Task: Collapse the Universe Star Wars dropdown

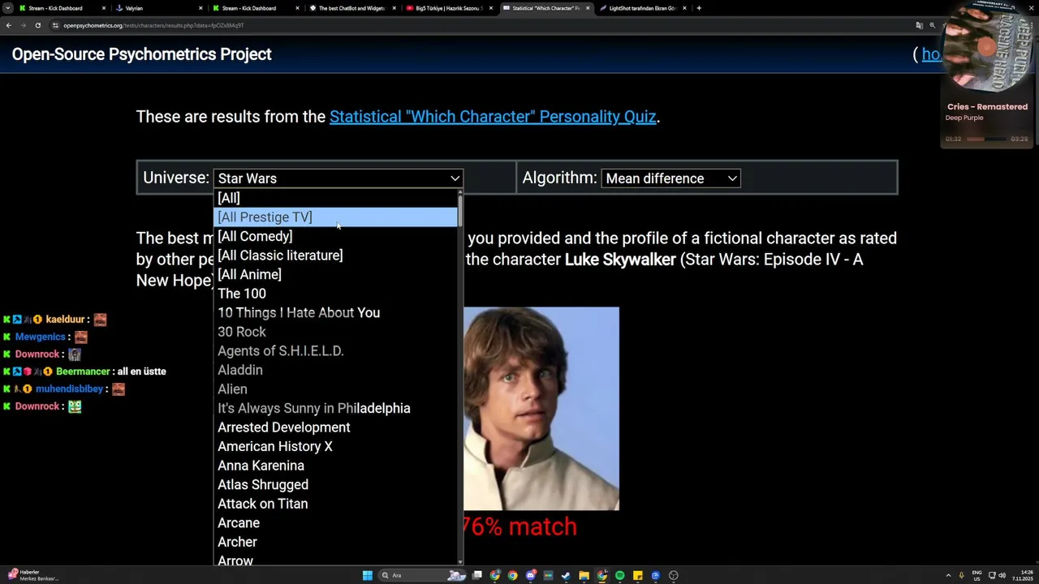Action: click(x=338, y=178)
